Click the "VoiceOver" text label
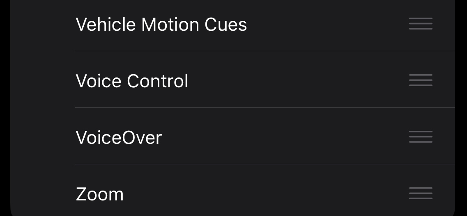The height and width of the screenshot is (216, 467). [119, 137]
